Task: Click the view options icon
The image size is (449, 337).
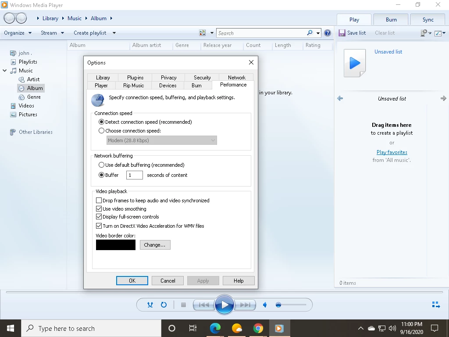Action: click(x=203, y=33)
